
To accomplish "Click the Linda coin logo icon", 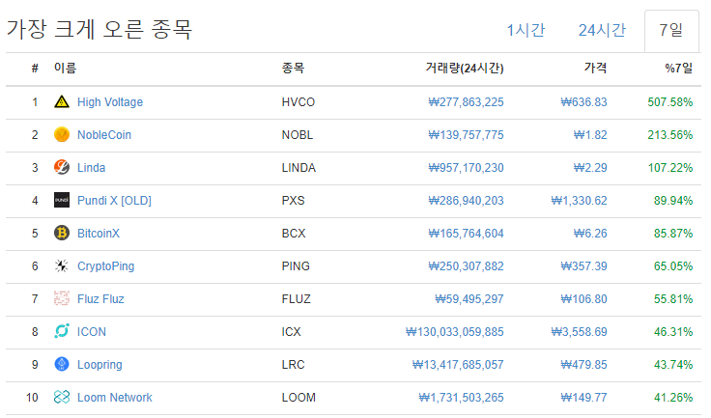I will click(x=62, y=168).
